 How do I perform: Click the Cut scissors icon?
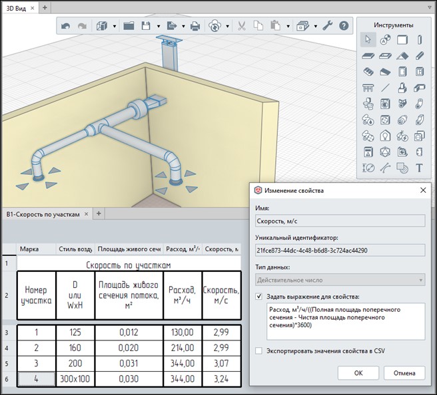click(242, 27)
